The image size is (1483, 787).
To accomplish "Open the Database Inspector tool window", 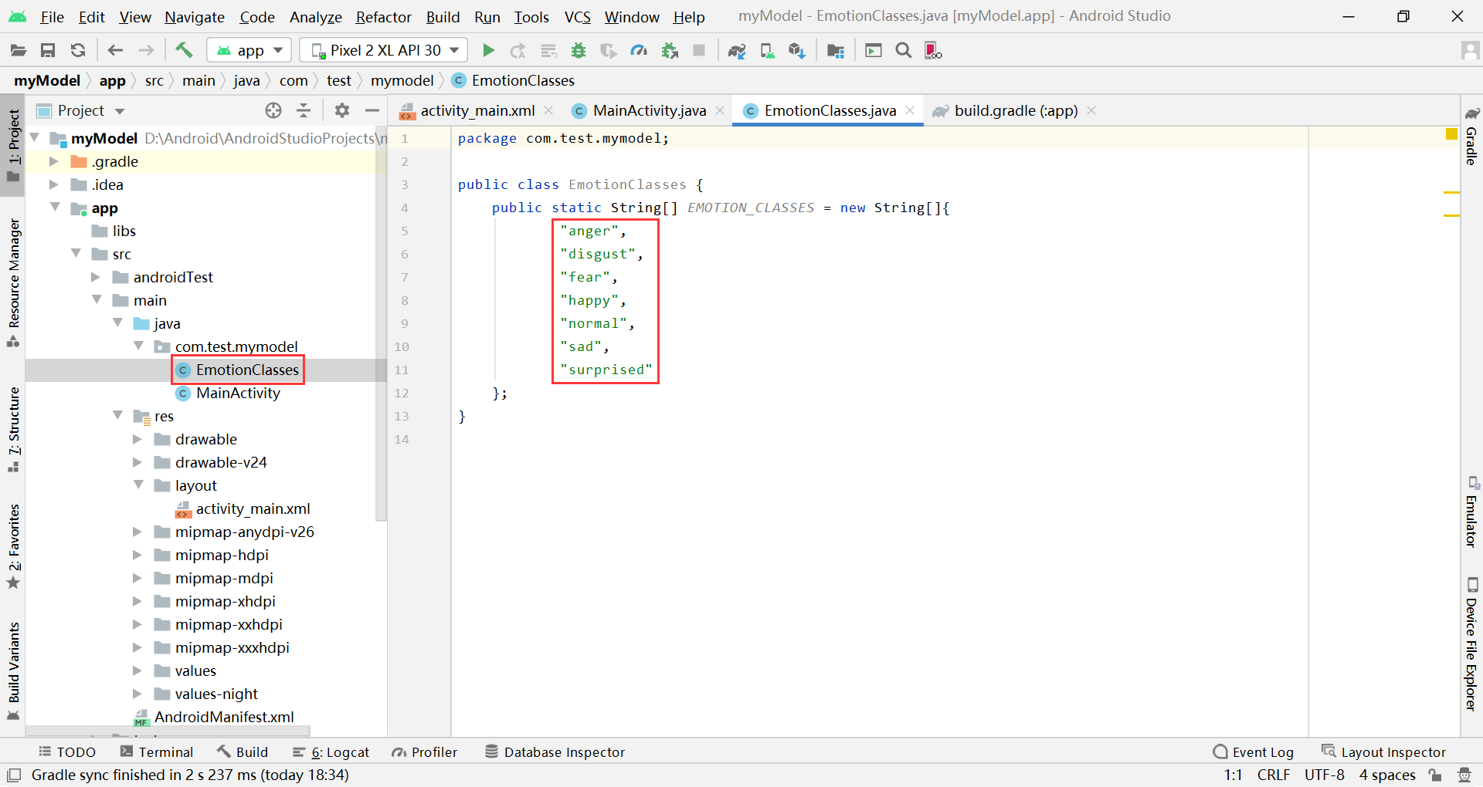I will tap(555, 752).
